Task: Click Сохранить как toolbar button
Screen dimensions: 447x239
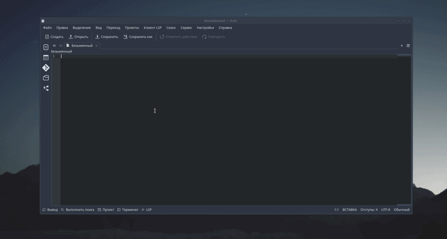Action: coord(138,37)
